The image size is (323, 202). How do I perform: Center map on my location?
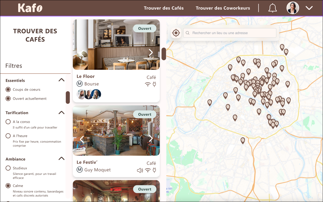coord(176,33)
